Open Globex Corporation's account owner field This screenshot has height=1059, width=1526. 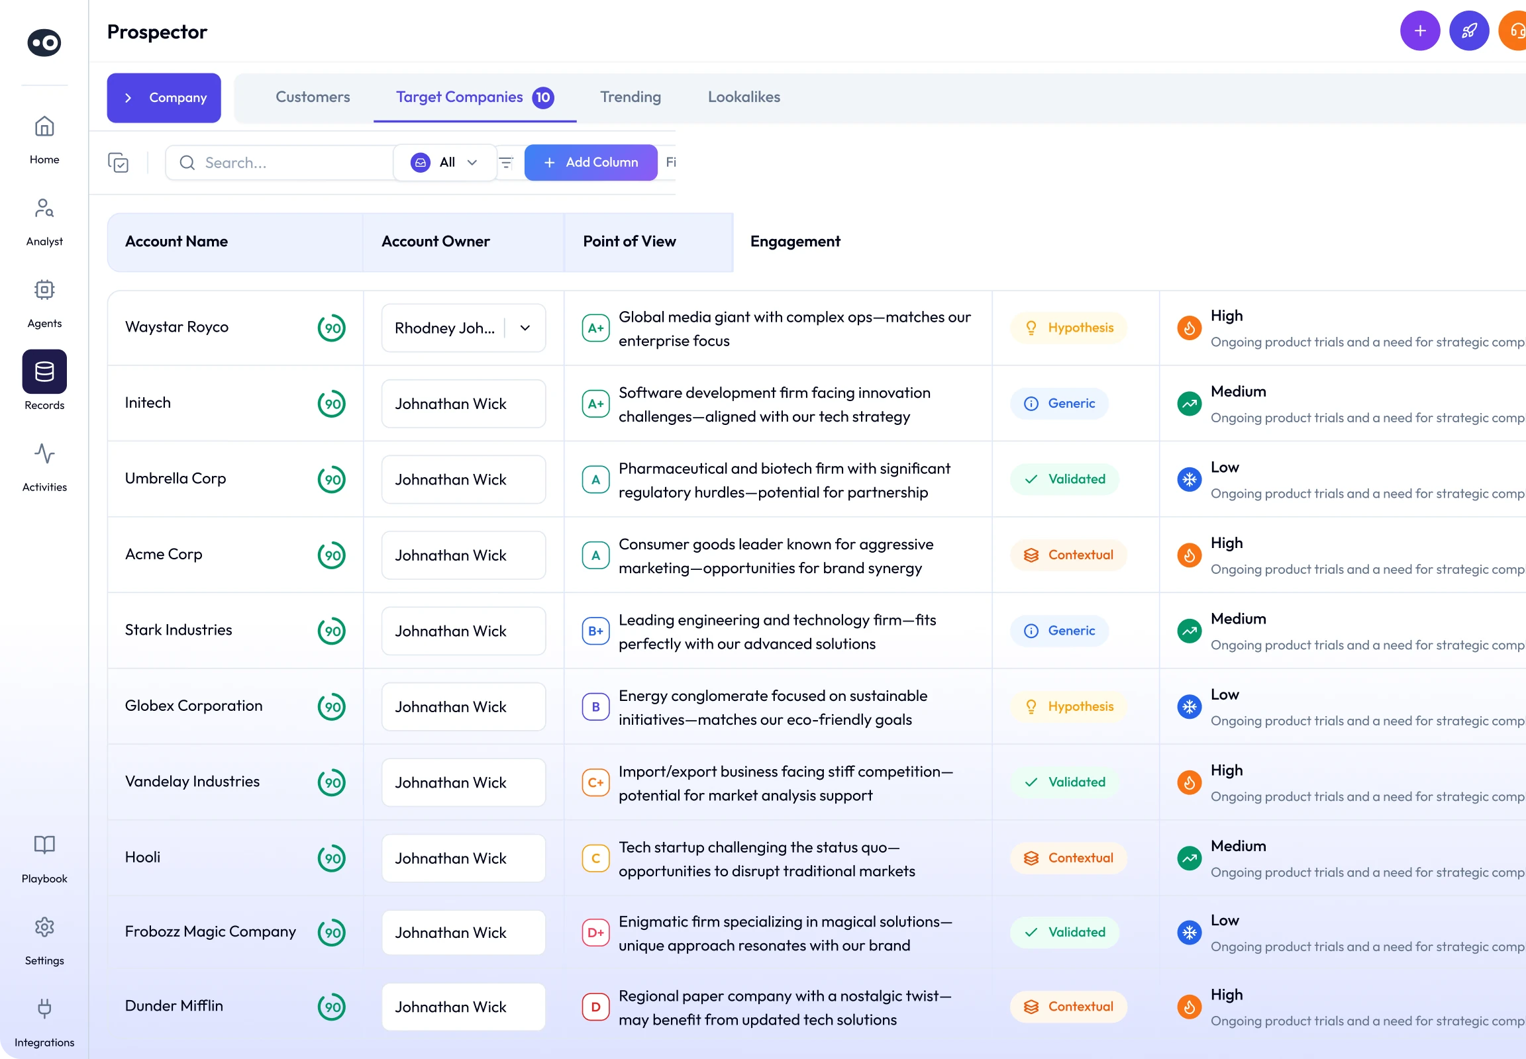464,707
